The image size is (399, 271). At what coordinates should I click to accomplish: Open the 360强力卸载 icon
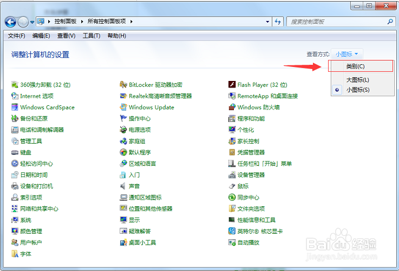(15, 85)
